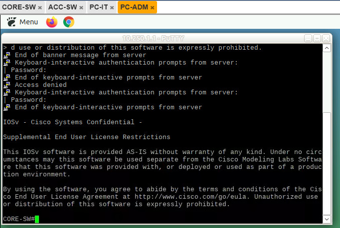Switch to the CORE-SW tab
The width and height of the screenshot is (340, 228).
19,7
